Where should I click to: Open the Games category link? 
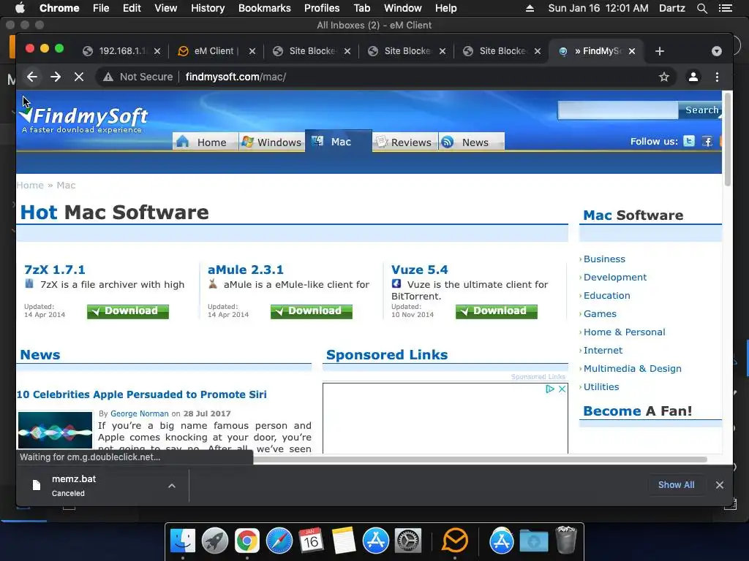click(600, 313)
